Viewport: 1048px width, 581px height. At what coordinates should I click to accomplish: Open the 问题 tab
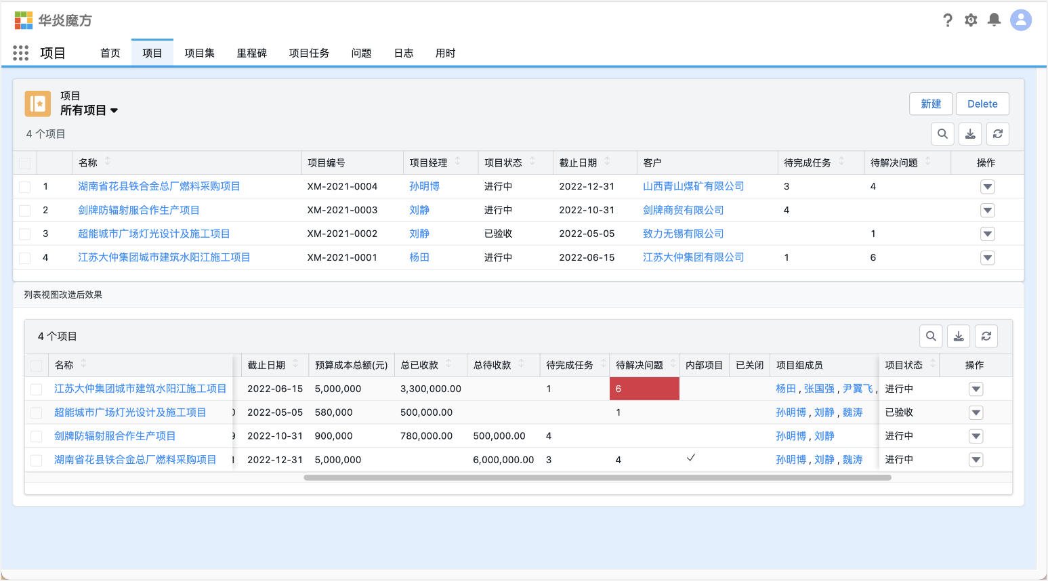coord(362,53)
